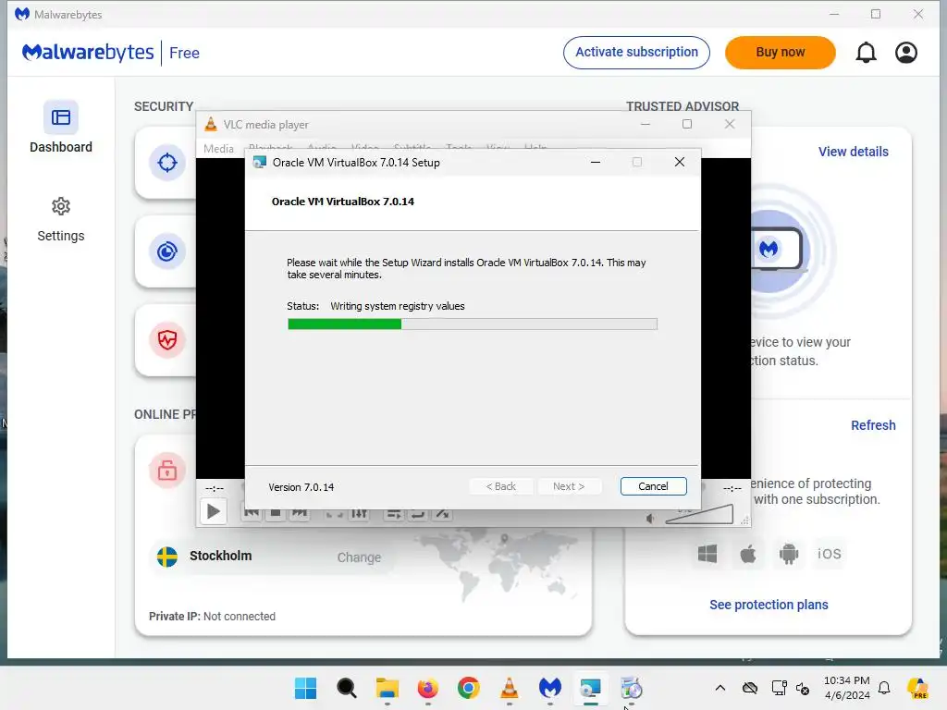Launch Firefox from the taskbar
Screen dimensions: 947x710
427,688
